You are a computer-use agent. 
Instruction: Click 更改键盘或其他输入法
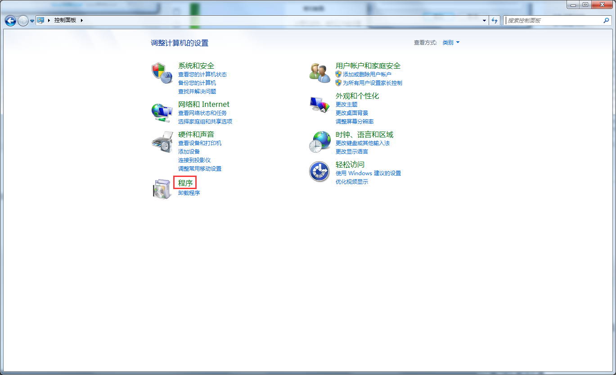coord(363,143)
